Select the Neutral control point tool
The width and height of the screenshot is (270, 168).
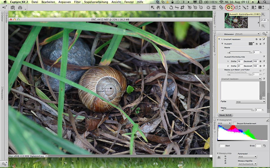tap(195, 7)
